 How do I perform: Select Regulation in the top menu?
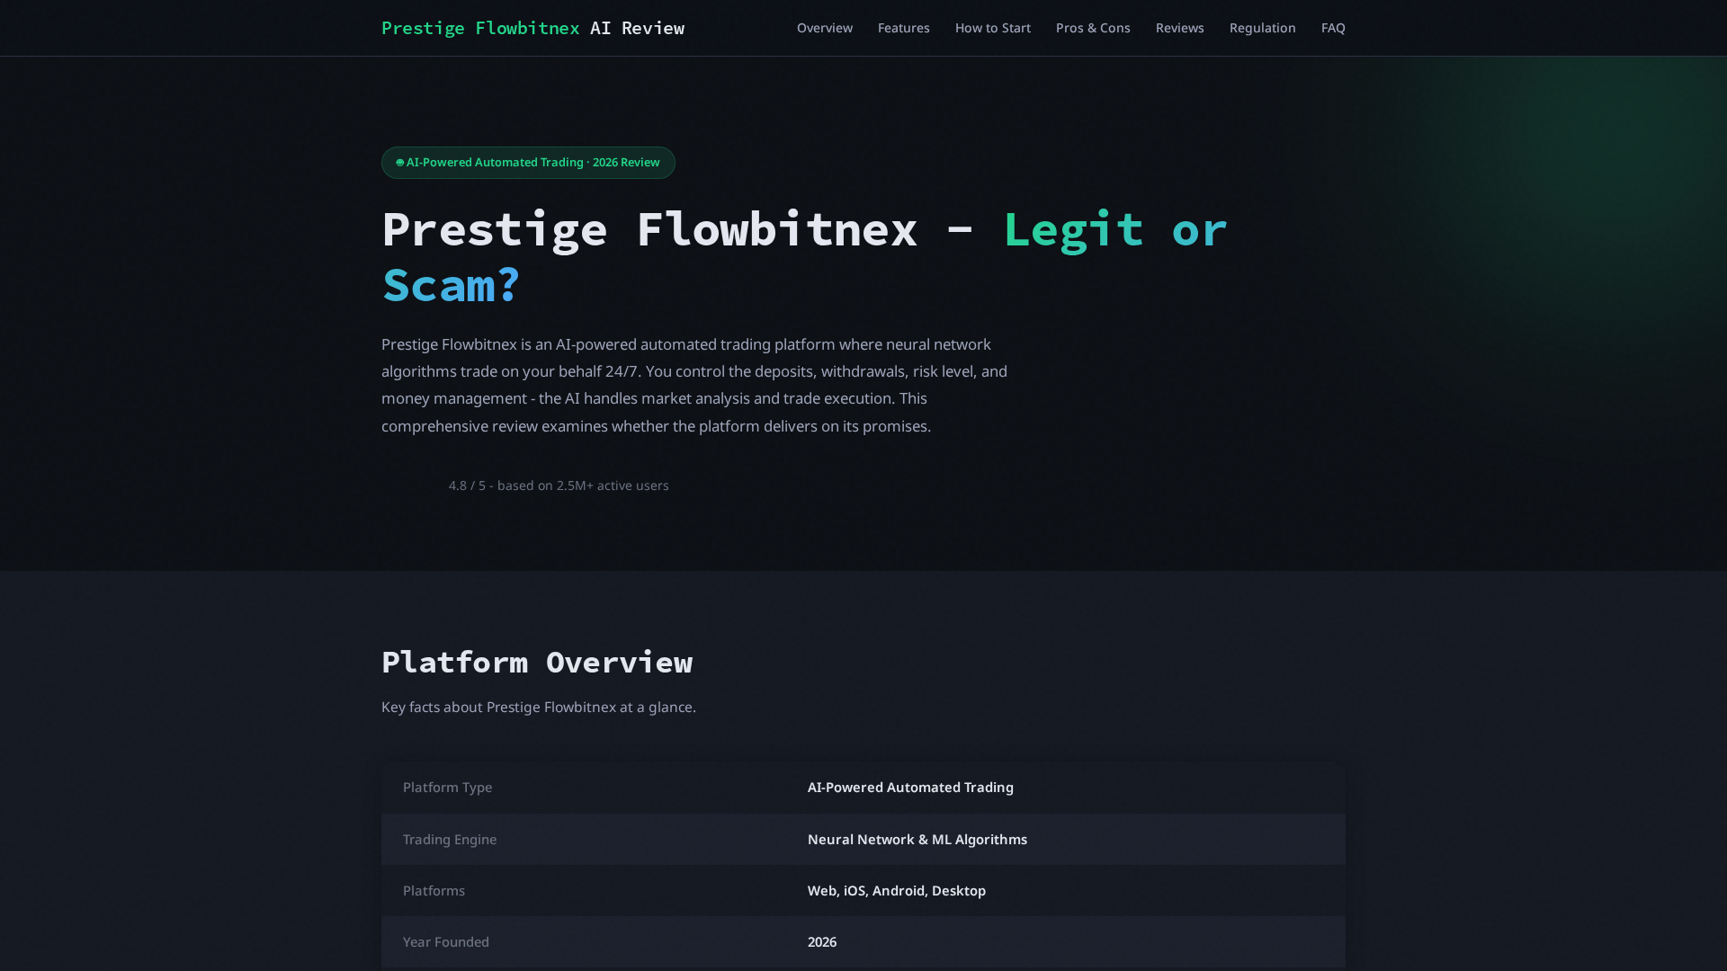(1262, 28)
